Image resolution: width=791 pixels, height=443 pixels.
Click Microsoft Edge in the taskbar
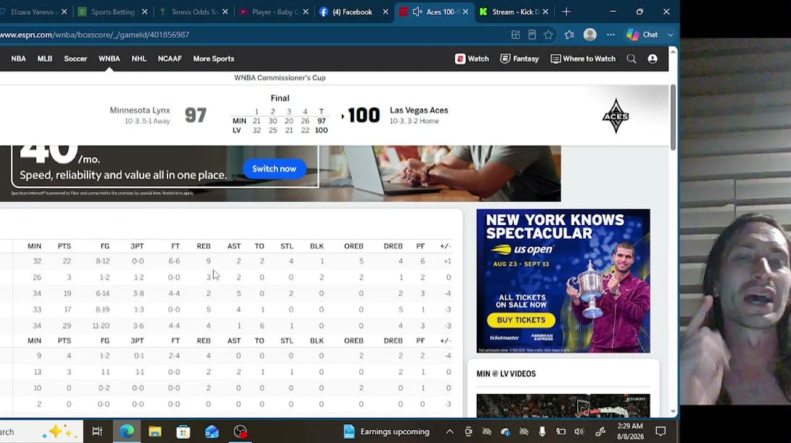pyautogui.click(x=127, y=431)
